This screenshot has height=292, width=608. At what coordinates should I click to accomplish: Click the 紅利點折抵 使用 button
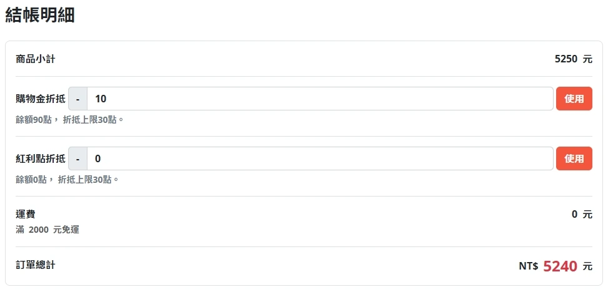(574, 158)
